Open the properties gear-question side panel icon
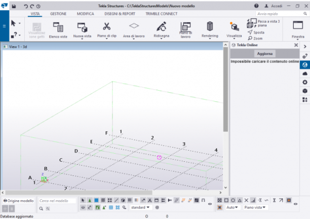The image size is (310, 219). (x=305, y=56)
